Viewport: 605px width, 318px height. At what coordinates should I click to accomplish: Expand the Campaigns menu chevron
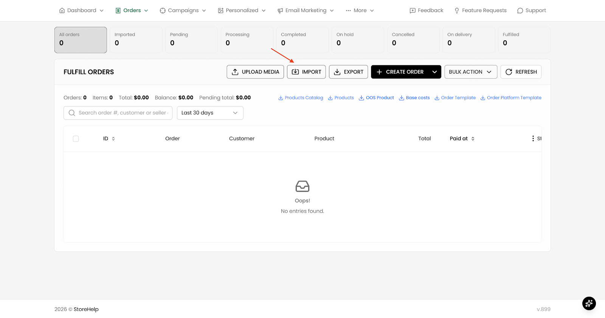(x=204, y=11)
